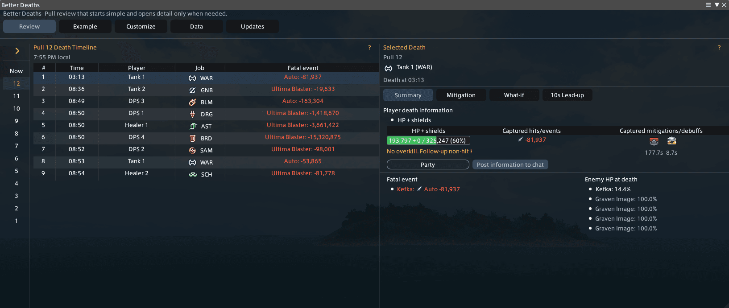Expand the pull list with the chevron arrow
729x308 pixels.
coord(17,51)
